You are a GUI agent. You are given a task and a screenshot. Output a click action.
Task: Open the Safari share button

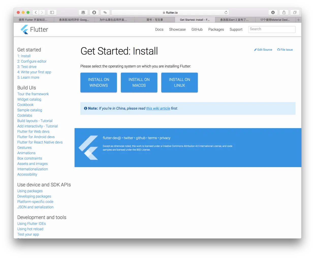point(284,12)
